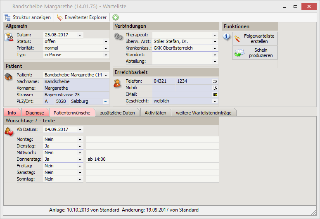
Task: Click the Montag text field
Action: [x=152, y=140]
